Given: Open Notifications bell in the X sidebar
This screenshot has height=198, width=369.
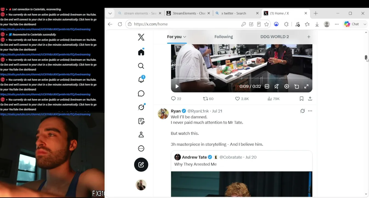Looking at the screenshot, I should click(141, 79).
